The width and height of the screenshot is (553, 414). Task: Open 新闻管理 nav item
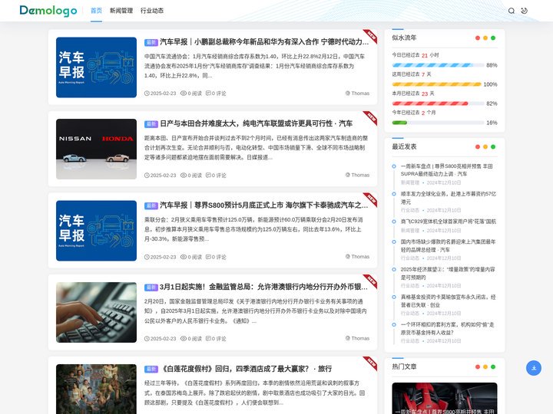point(121,11)
